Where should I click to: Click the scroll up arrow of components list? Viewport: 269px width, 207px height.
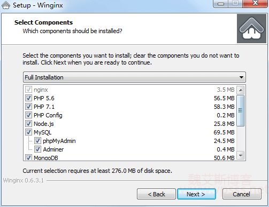click(x=241, y=90)
